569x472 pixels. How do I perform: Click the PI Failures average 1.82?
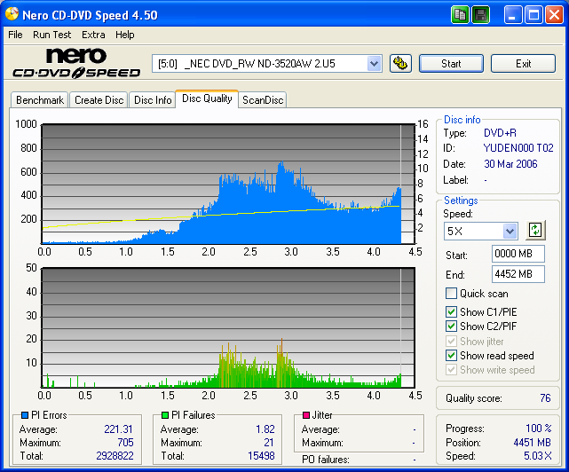(x=265, y=429)
